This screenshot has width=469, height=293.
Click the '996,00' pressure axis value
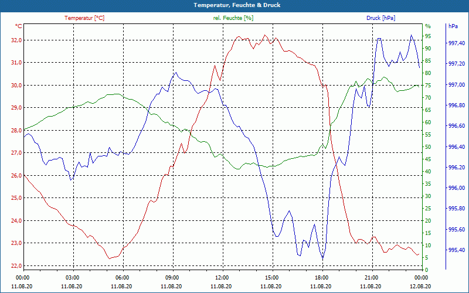[x=457, y=188]
